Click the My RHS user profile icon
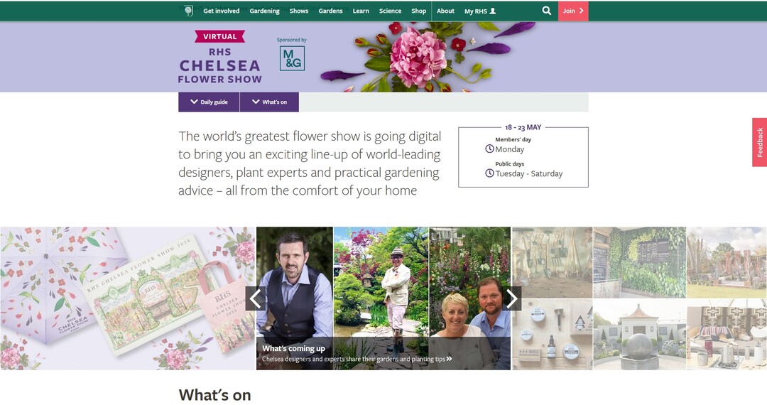Viewport: 767px width, 405px height. (493, 11)
